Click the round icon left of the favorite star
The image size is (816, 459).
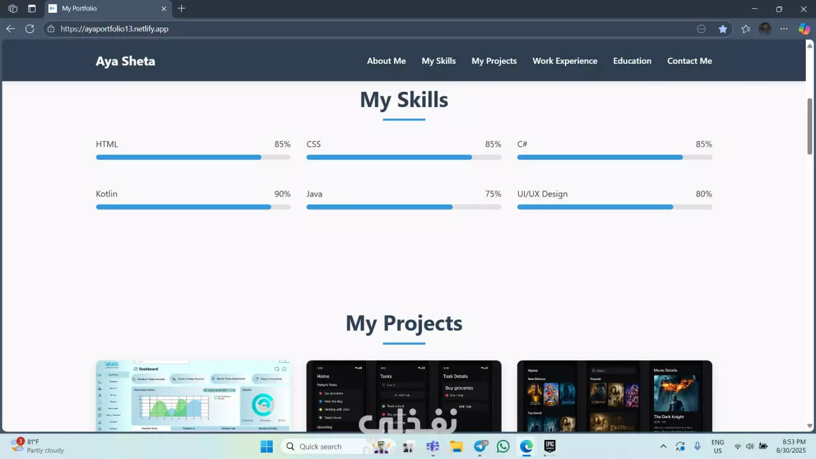701,29
